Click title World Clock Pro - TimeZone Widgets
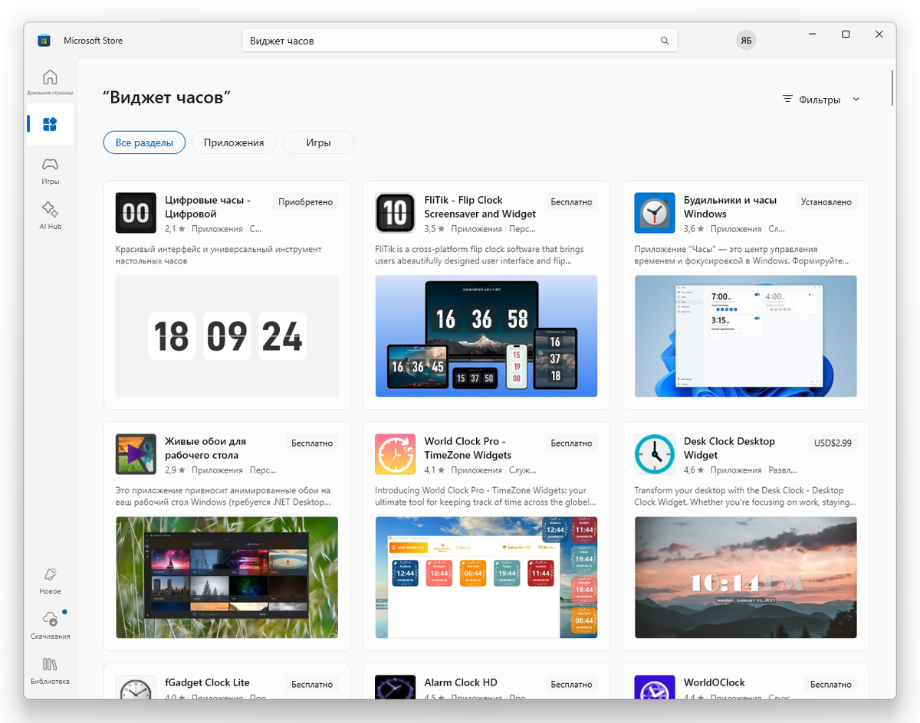This screenshot has width=920, height=723. [468, 448]
